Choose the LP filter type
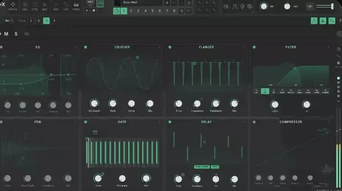342x191 pixels. click(x=256, y=91)
